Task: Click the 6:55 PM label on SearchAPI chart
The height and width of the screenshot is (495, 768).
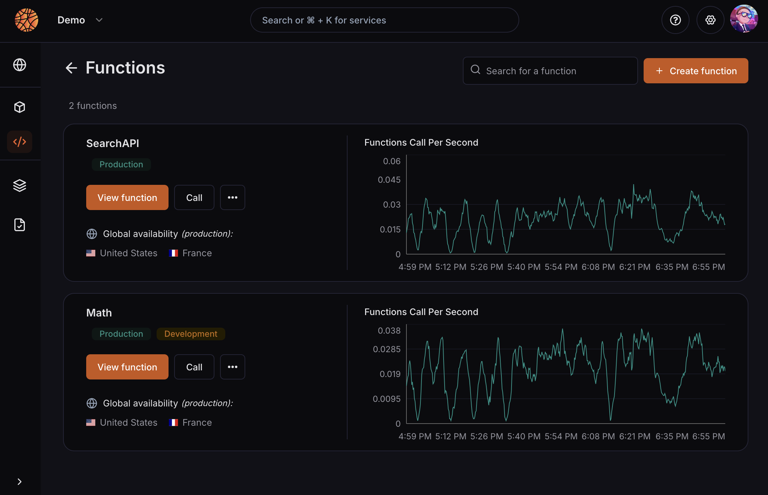Action: coord(708,267)
